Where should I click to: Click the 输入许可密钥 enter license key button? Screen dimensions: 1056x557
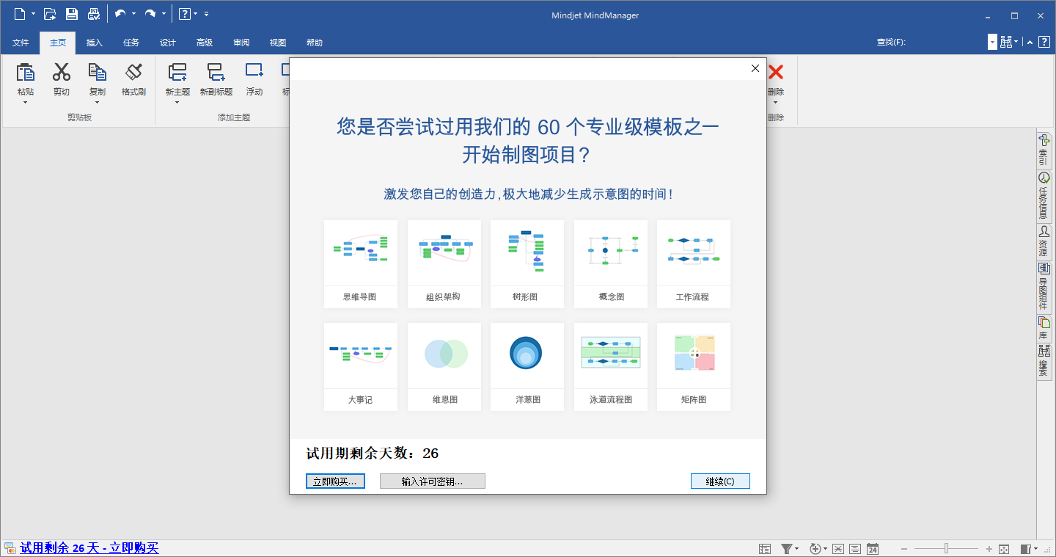tap(433, 481)
